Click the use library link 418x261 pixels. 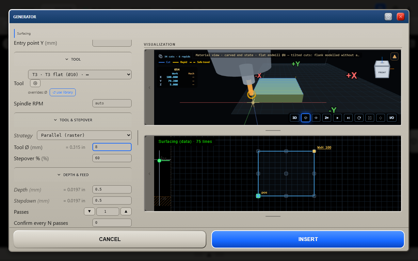(63, 92)
